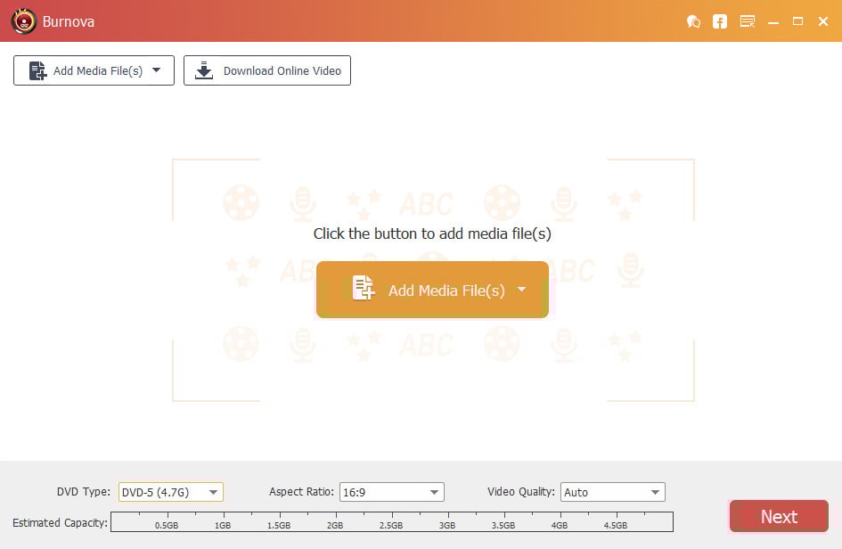842x549 pixels.
Task: Maximize the Burnova window
Action: pos(797,21)
